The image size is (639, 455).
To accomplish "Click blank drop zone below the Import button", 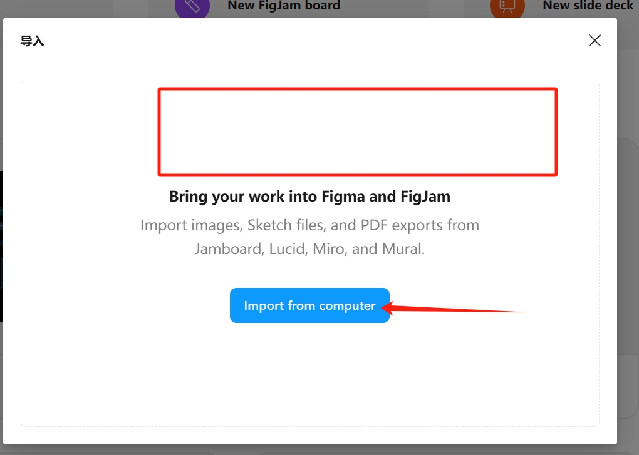I will pos(309,376).
